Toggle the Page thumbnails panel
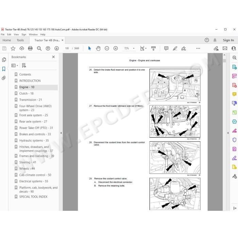 (4, 60)
